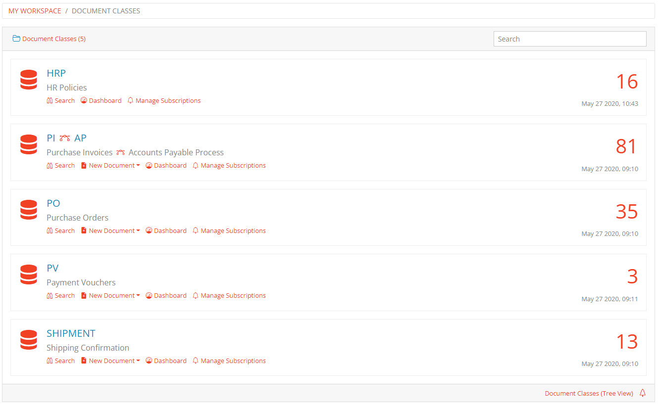Click the SHIPMENT database stack icon
This screenshot has height=411, width=658.
pos(29,340)
